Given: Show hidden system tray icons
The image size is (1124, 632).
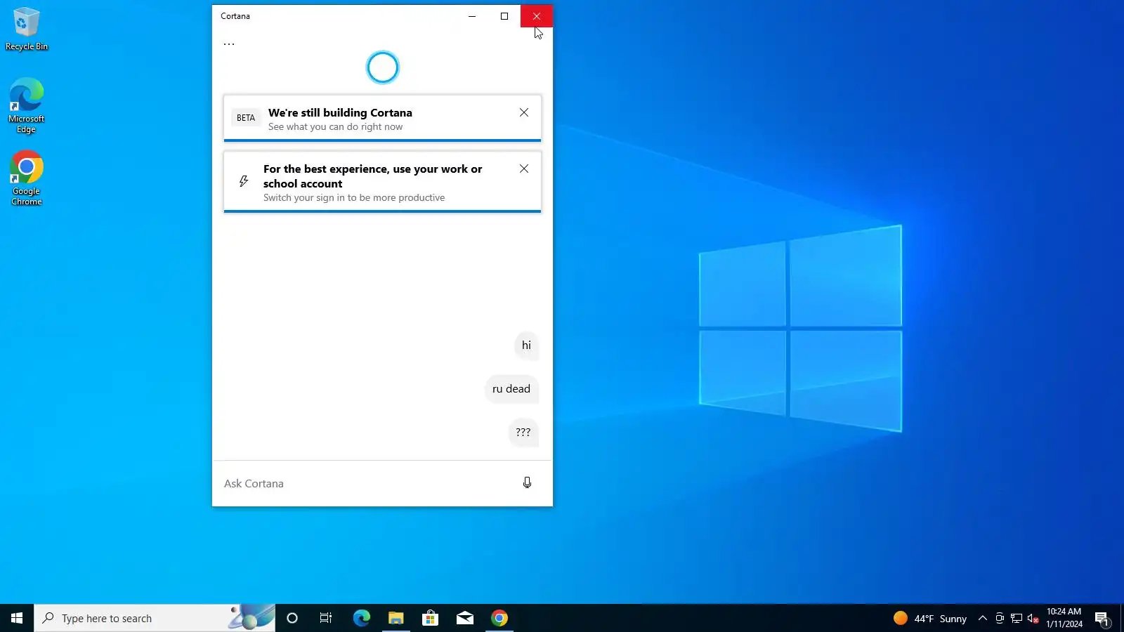Looking at the screenshot, I should coord(983,618).
